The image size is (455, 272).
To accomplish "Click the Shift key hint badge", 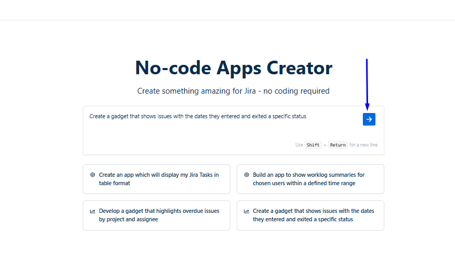I will (313, 145).
